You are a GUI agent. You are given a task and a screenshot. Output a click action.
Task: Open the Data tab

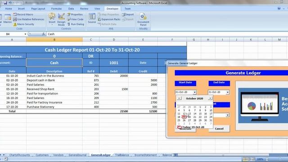pyautogui.click(x=71, y=9)
